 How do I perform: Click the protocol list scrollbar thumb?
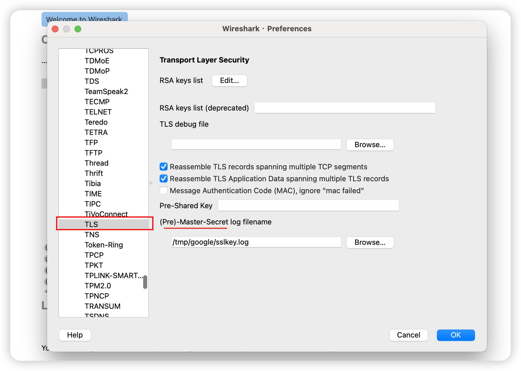[x=145, y=282]
